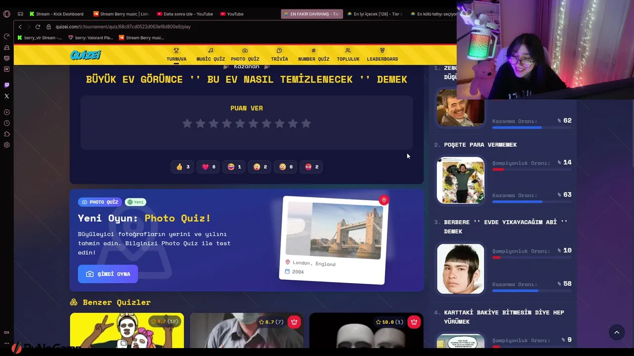Click the crown badge on the 10.0 quiz card
This screenshot has height=356, width=634.
(414, 322)
